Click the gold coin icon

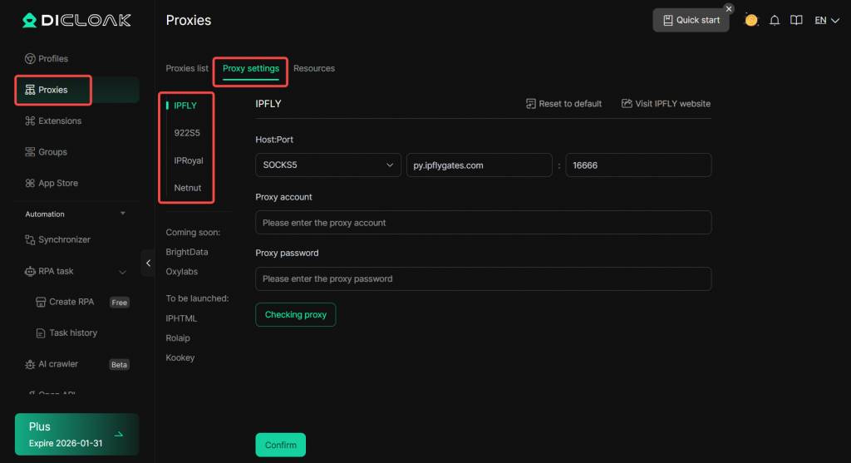click(x=751, y=20)
